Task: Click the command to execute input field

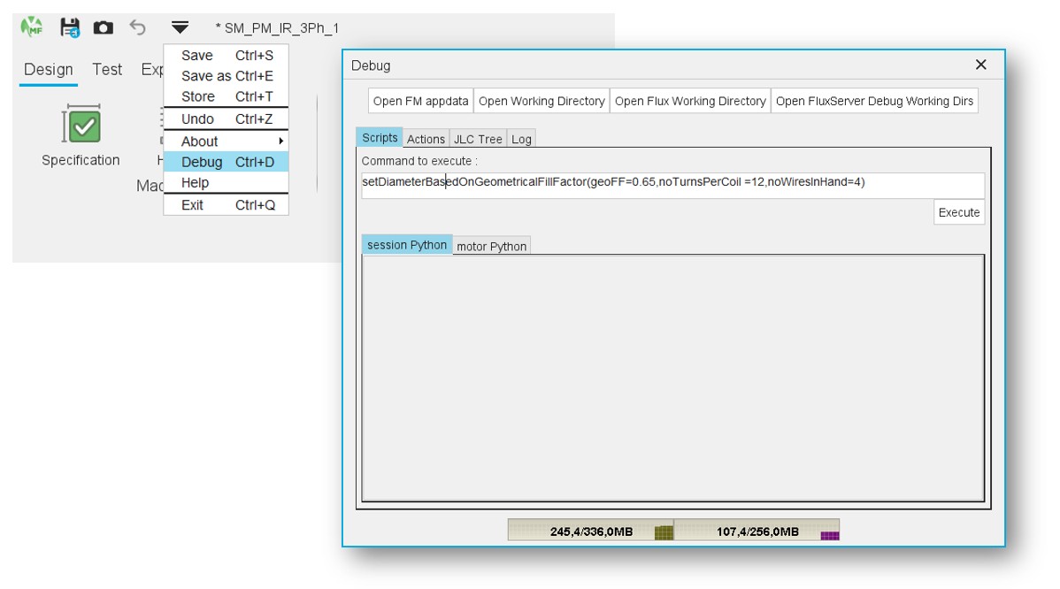Action: tap(672, 184)
